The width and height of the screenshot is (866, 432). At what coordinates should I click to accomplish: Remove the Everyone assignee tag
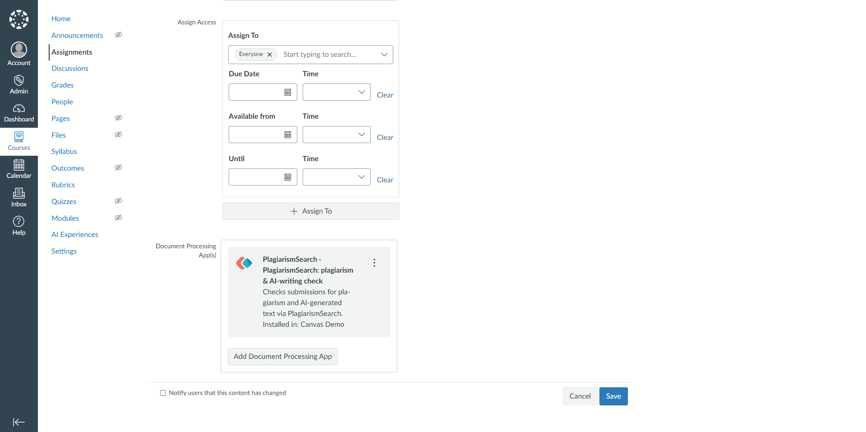(270, 55)
